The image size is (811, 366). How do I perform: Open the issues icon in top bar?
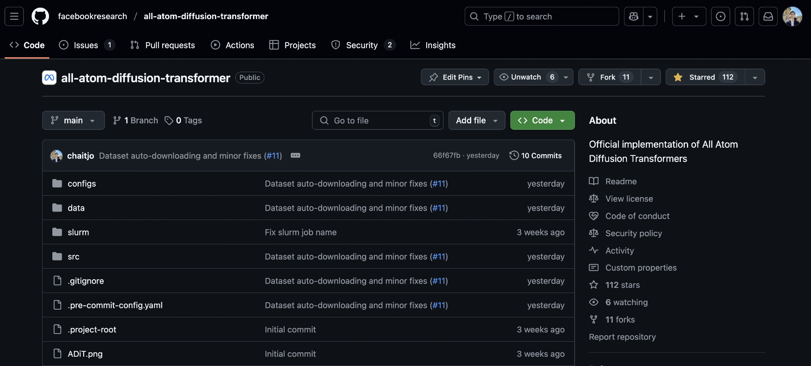coord(720,16)
